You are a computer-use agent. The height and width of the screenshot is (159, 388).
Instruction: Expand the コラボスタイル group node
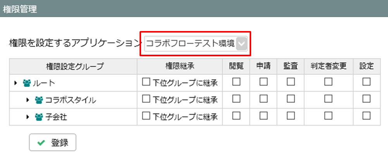point(28,100)
